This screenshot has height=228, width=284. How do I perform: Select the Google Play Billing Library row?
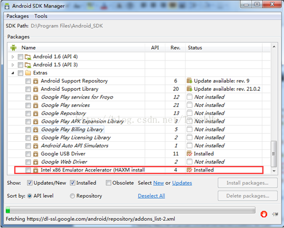coord(139,129)
